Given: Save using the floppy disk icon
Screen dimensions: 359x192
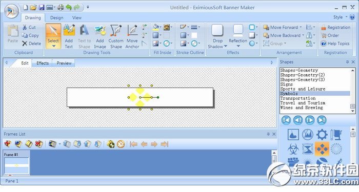Looking at the screenshot, I should click(x=42, y=8).
